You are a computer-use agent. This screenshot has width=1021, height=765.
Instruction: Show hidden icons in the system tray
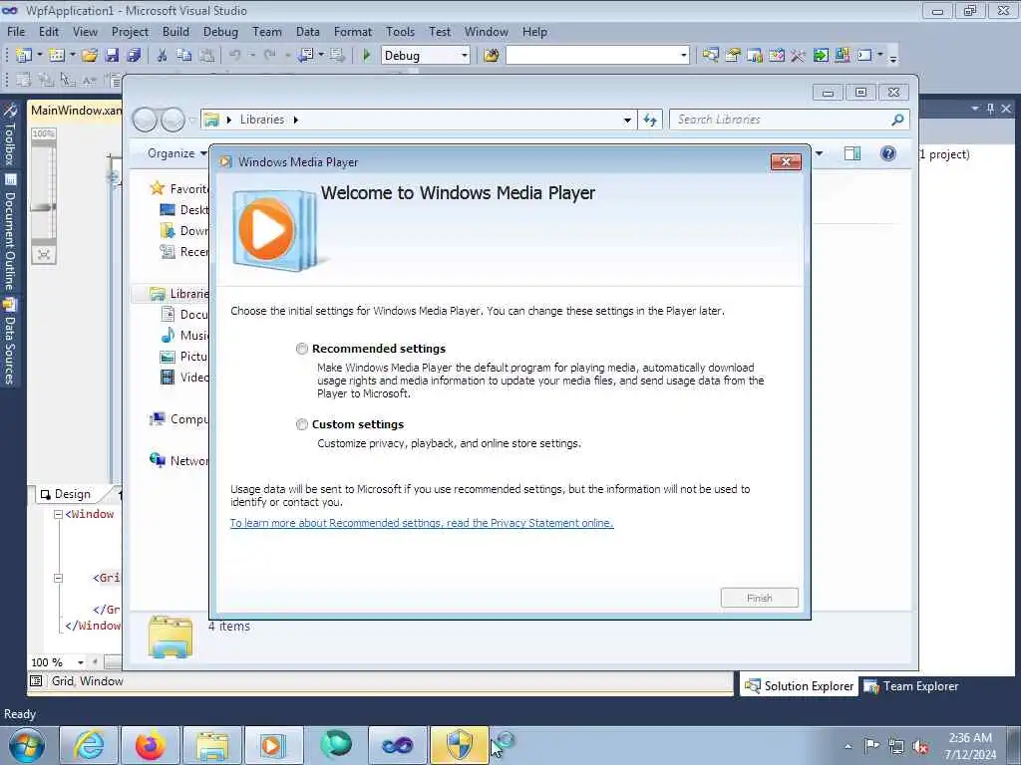coord(848,746)
